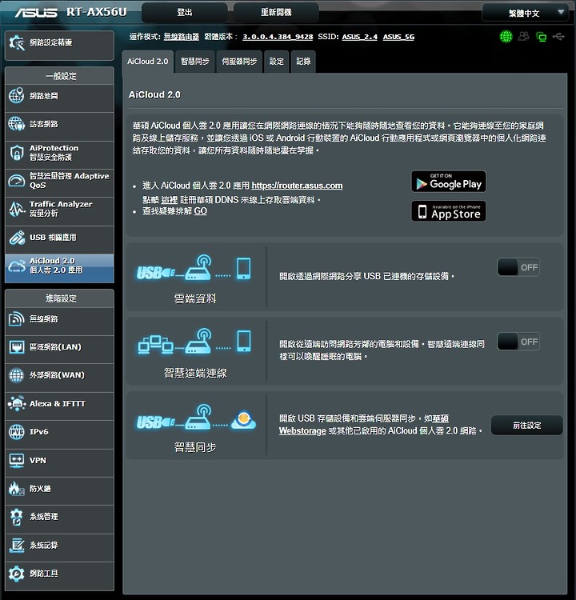Switch to the 記錄 tab
Screen dimensions: 576x600
pyautogui.click(x=303, y=62)
